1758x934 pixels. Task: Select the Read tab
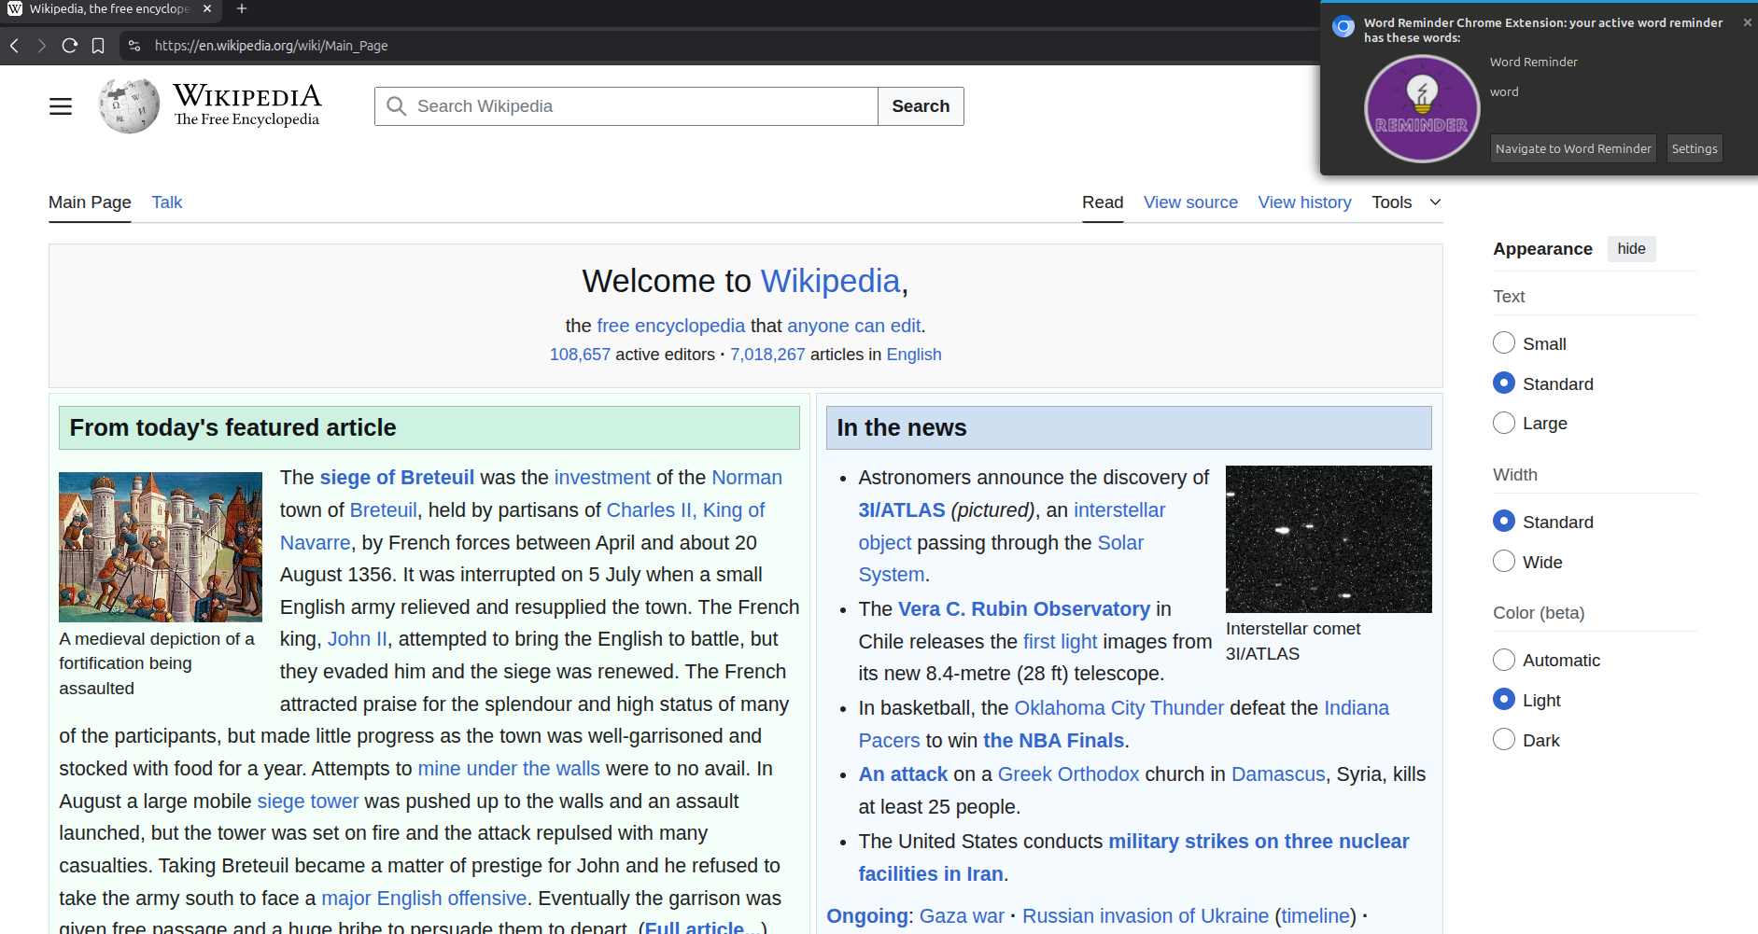(x=1103, y=202)
